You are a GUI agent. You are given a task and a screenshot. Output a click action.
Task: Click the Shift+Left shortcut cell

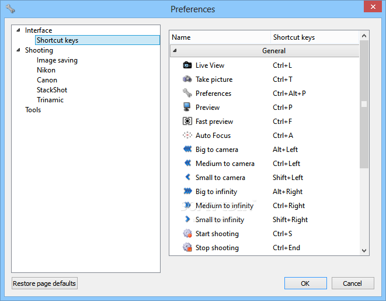coord(288,178)
